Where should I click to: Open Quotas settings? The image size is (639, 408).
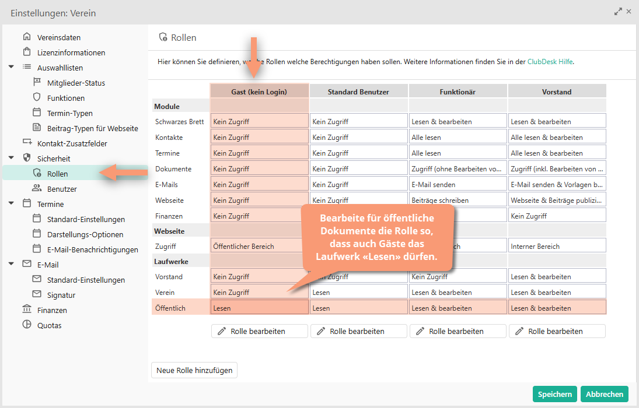click(x=49, y=325)
